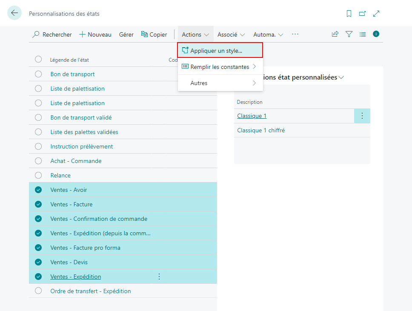Choose Appliquer un style... menu entry

[220, 51]
